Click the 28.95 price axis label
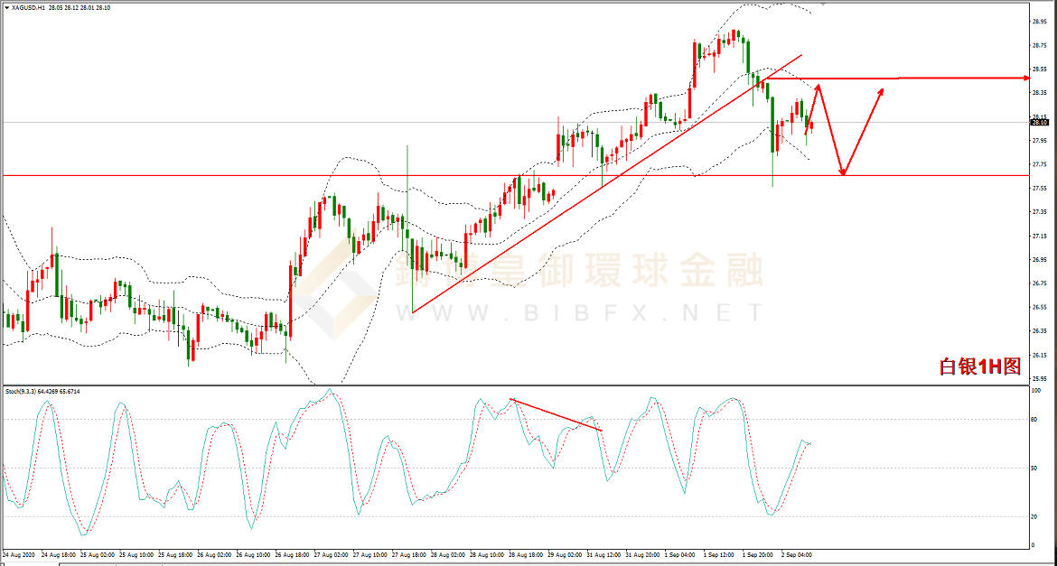Viewport: 1057px width, 566px height. pos(1039,21)
